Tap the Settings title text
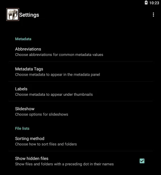This screenshot has width=161, height=175. [x=29, y=15]
